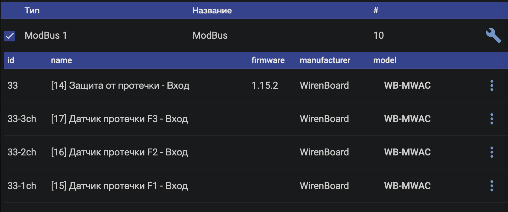Select Датчик протечки F3 - Вход row

click(x=256, y=119)
